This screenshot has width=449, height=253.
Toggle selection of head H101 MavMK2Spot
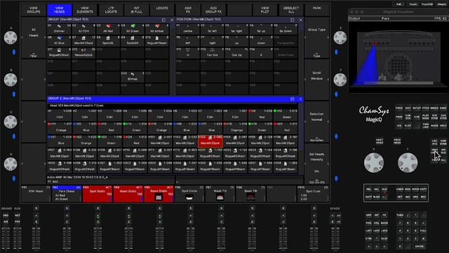click(160, 141)
